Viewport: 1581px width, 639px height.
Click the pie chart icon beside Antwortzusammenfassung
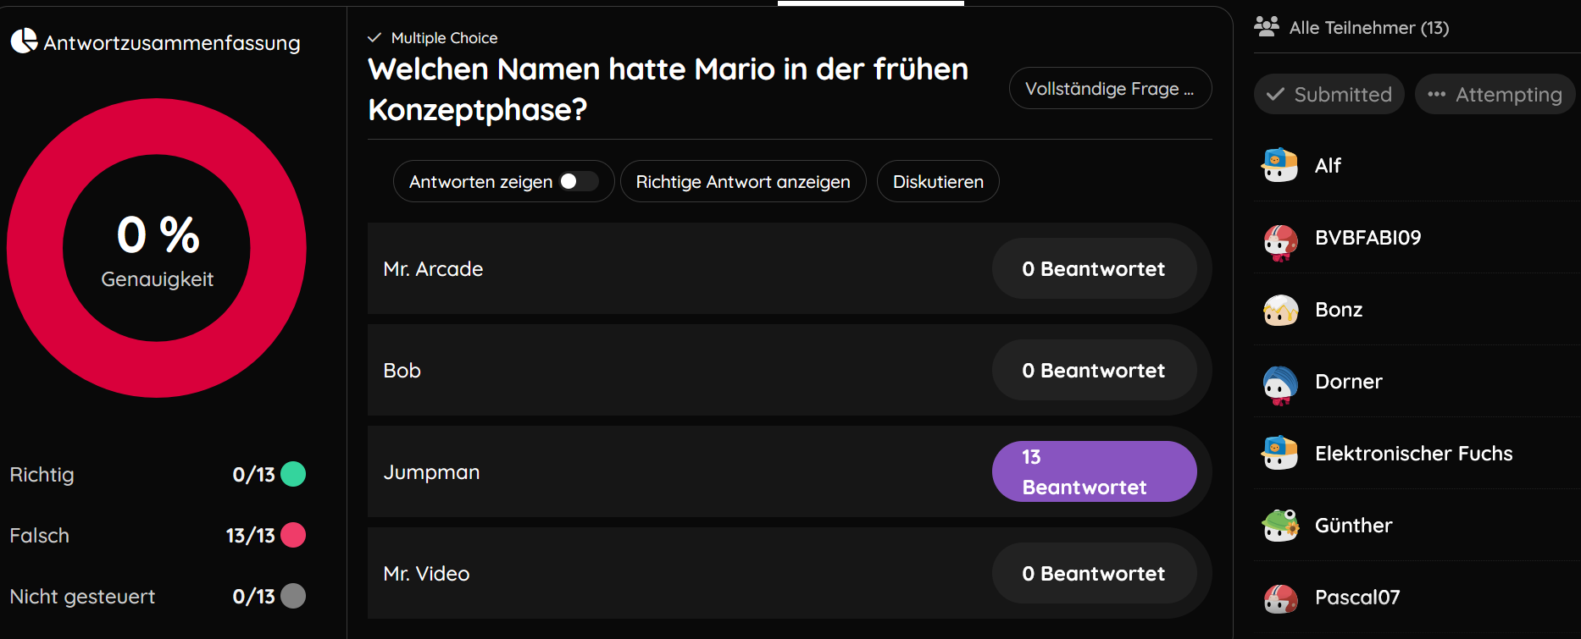click(x=24, y=41)
